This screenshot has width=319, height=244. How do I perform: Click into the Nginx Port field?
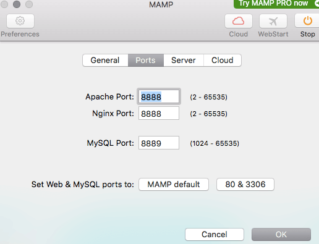click(159, 113)
